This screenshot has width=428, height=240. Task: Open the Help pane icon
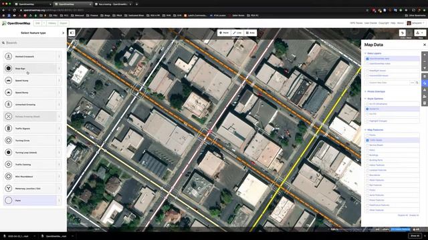point(425,103)
